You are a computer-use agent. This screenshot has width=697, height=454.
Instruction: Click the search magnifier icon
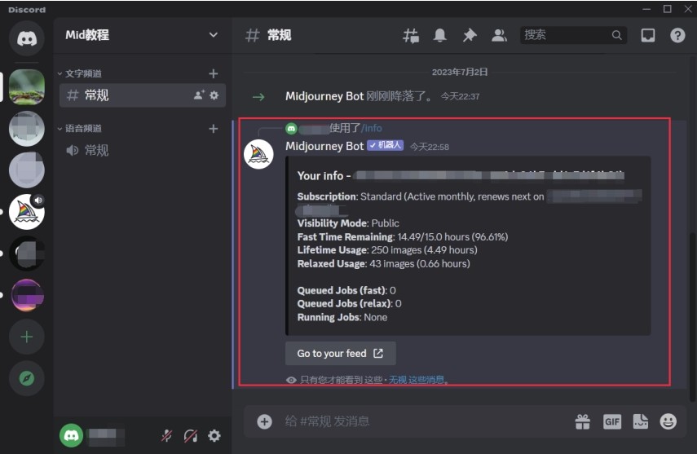pyautogui.click(x=616, y=35)
